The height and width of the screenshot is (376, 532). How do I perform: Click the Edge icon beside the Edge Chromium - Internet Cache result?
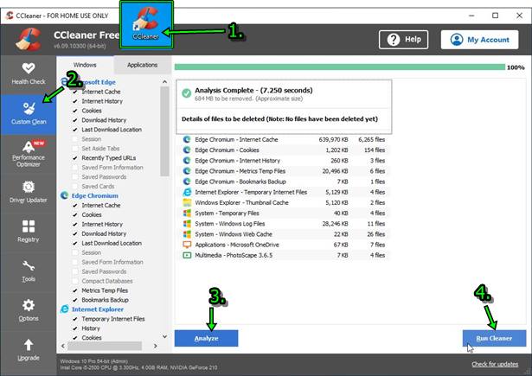(x=187, y=139)
